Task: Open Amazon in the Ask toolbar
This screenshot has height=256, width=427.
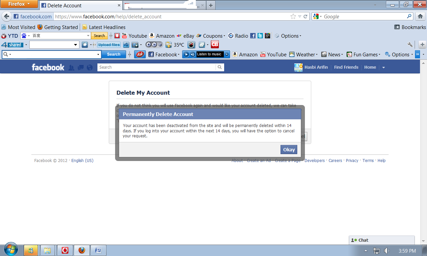Action: click(245, 55)
